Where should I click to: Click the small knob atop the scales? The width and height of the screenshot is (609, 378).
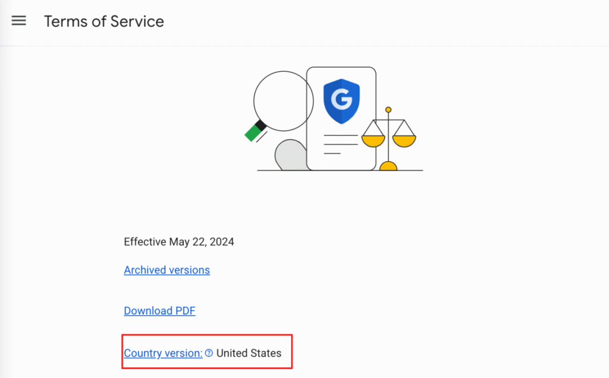(x=388, y=110)
